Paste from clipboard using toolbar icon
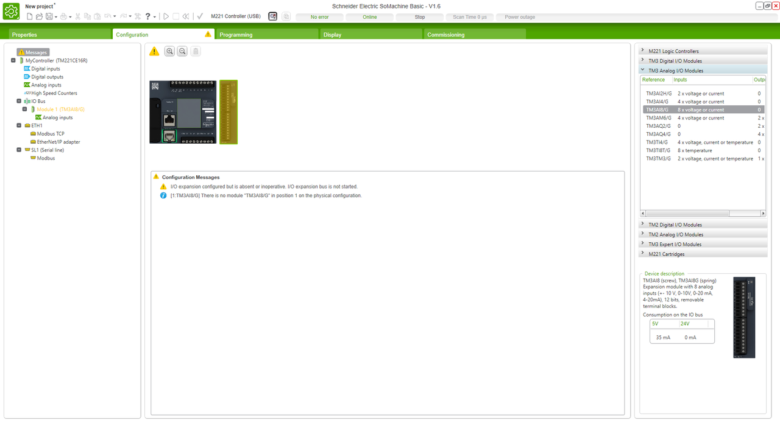 97,16
